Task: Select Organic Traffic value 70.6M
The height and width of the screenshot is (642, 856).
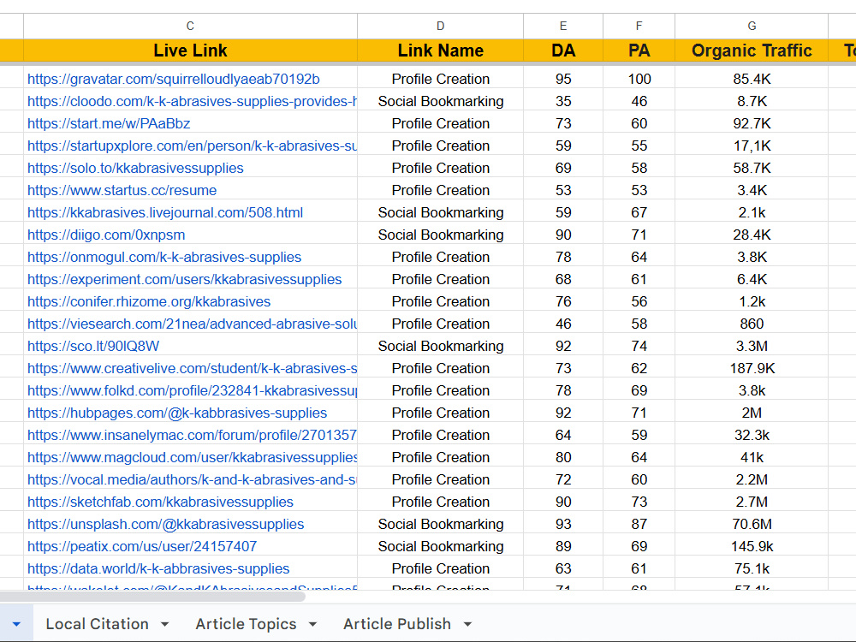Action: pyautogui.click(x=752, y=525)
